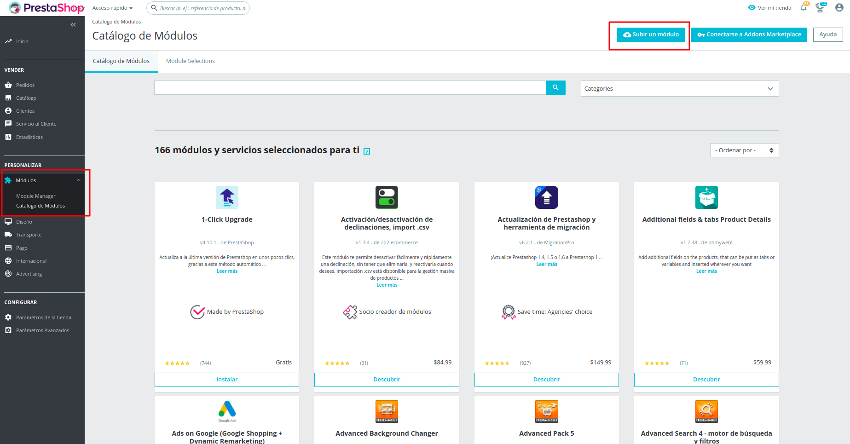Click Conectarse a Addons Marketplace button
The width and height of the screenshot is (850, 444).
(x=749, y=35)
